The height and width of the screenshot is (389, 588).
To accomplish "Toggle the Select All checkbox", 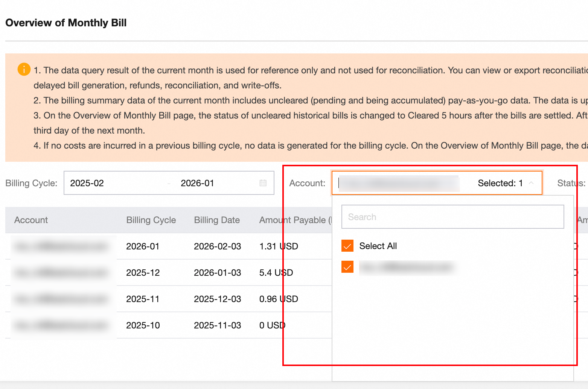I will click(x=347, y=246).
